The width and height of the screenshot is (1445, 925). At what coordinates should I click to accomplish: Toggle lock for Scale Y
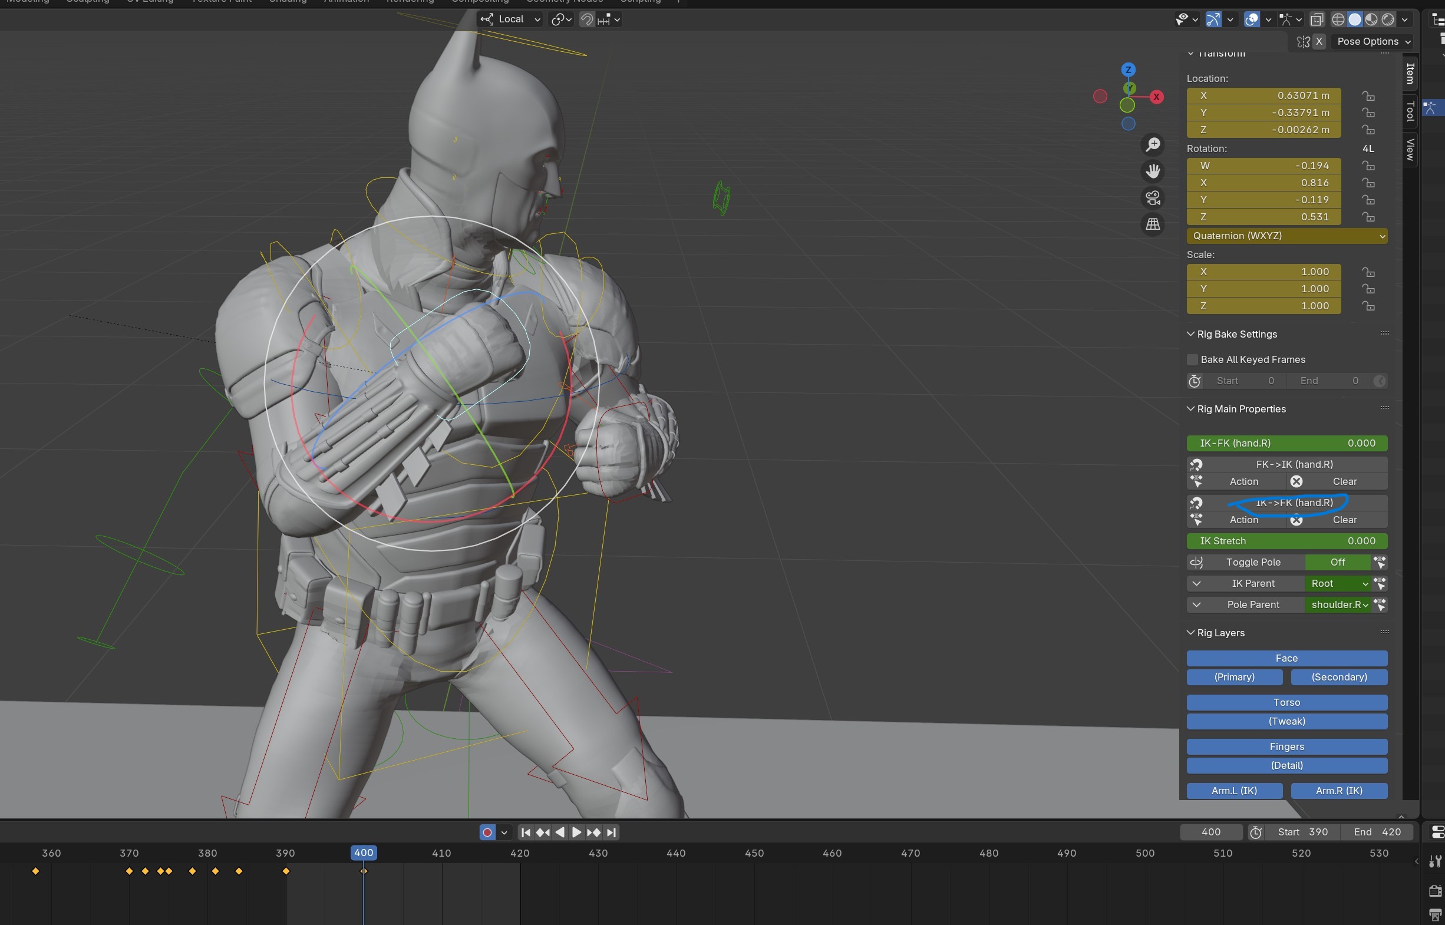pyautogui.click(x=1368, y=289)
